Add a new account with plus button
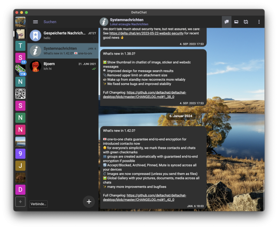278x229 pixels. click(x=20, y=202)
